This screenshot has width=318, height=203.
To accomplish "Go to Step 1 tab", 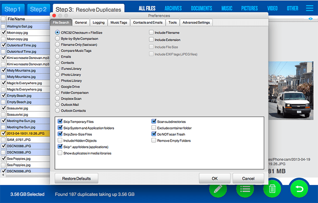I will (x=13, y=9).
